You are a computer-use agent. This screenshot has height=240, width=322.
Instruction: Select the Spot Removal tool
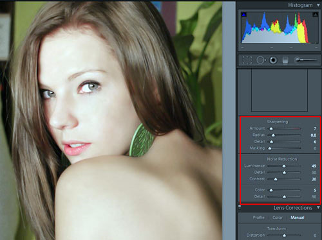point(261,60)
